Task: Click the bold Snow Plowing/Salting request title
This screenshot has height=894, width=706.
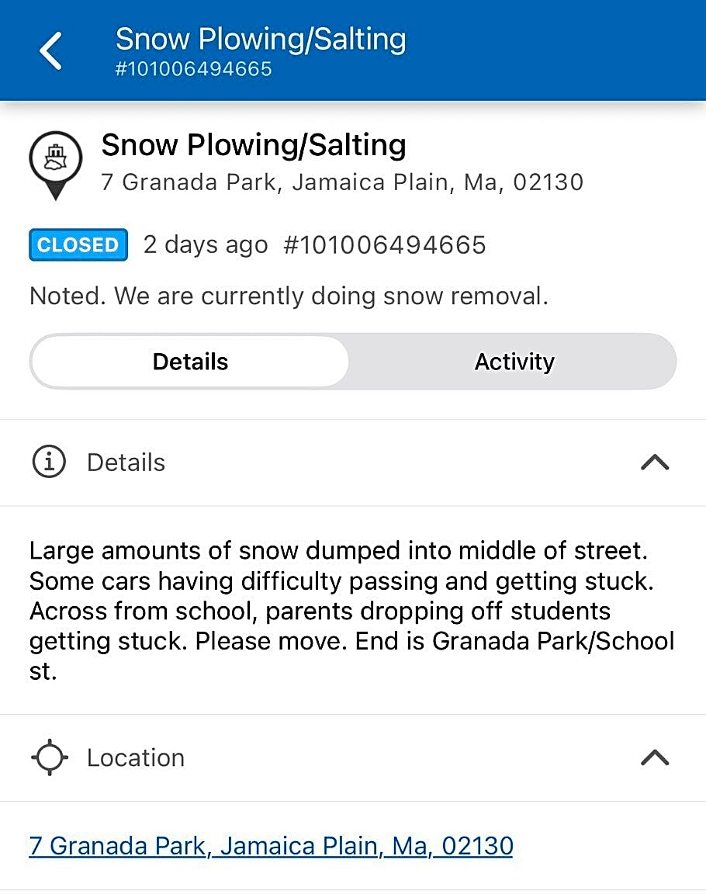Action: coord(254,145)
